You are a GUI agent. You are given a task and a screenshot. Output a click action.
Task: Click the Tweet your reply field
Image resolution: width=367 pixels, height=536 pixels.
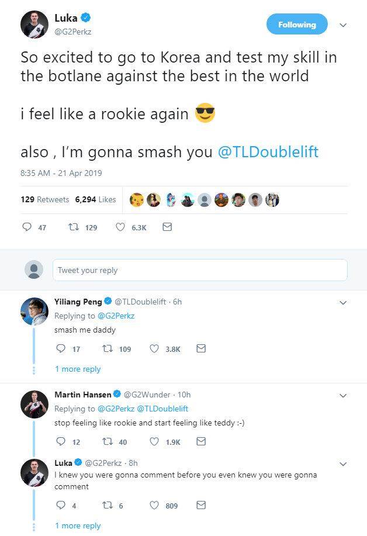(x=199, y=270)
